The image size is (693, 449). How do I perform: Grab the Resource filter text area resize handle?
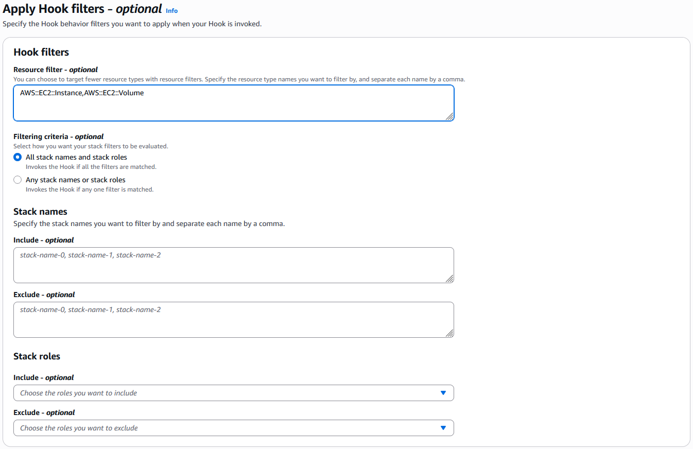(x=449, y=117)
